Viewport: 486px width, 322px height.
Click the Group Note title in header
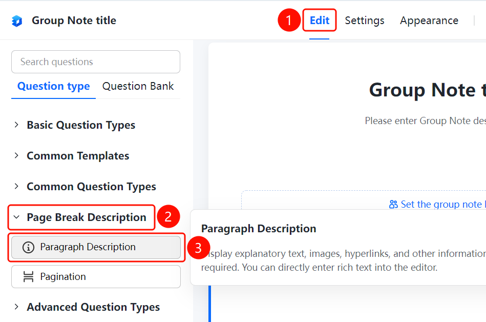74,21
